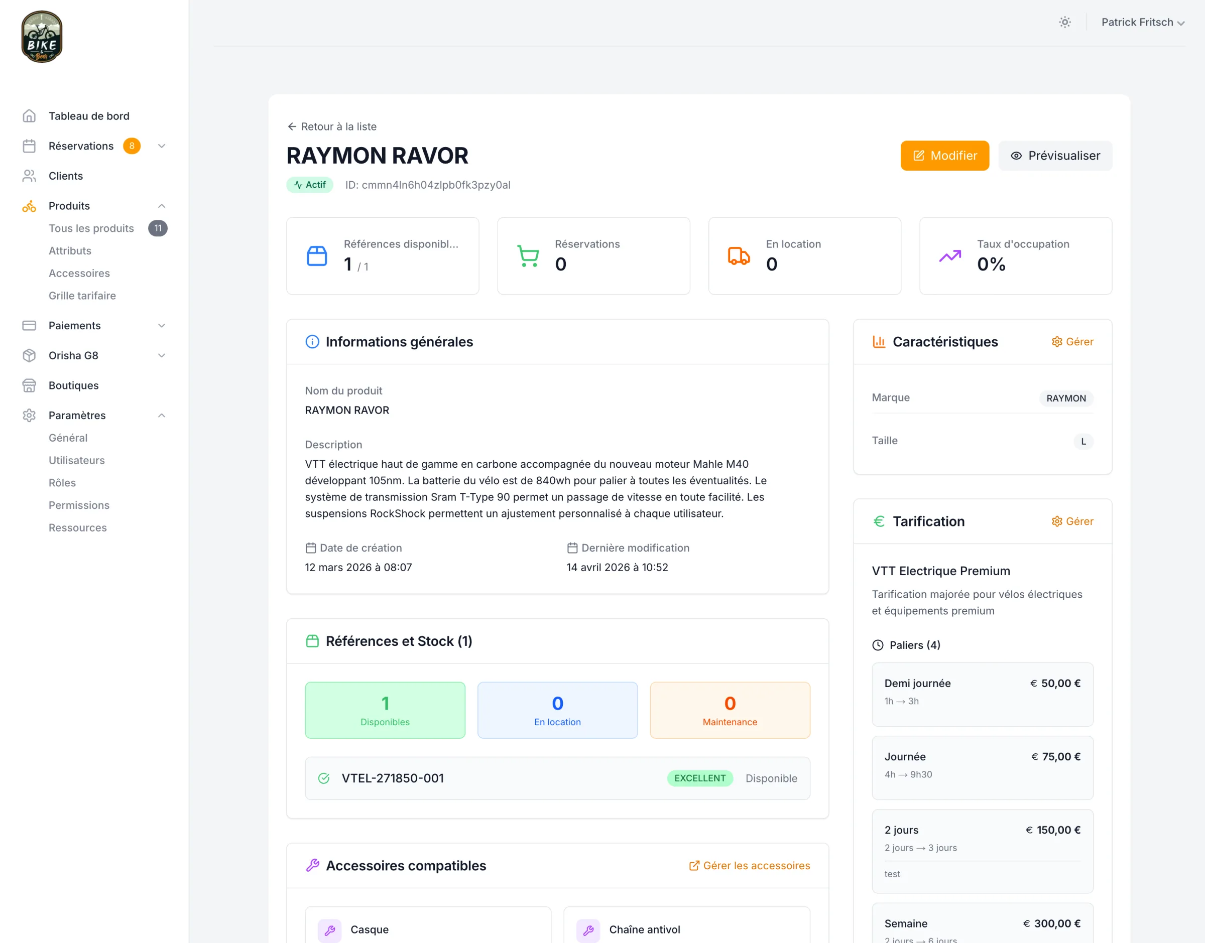The image size is (1205, 943).
Task: Click the box icon beside Orisha G8
Action: coord(29,355)
